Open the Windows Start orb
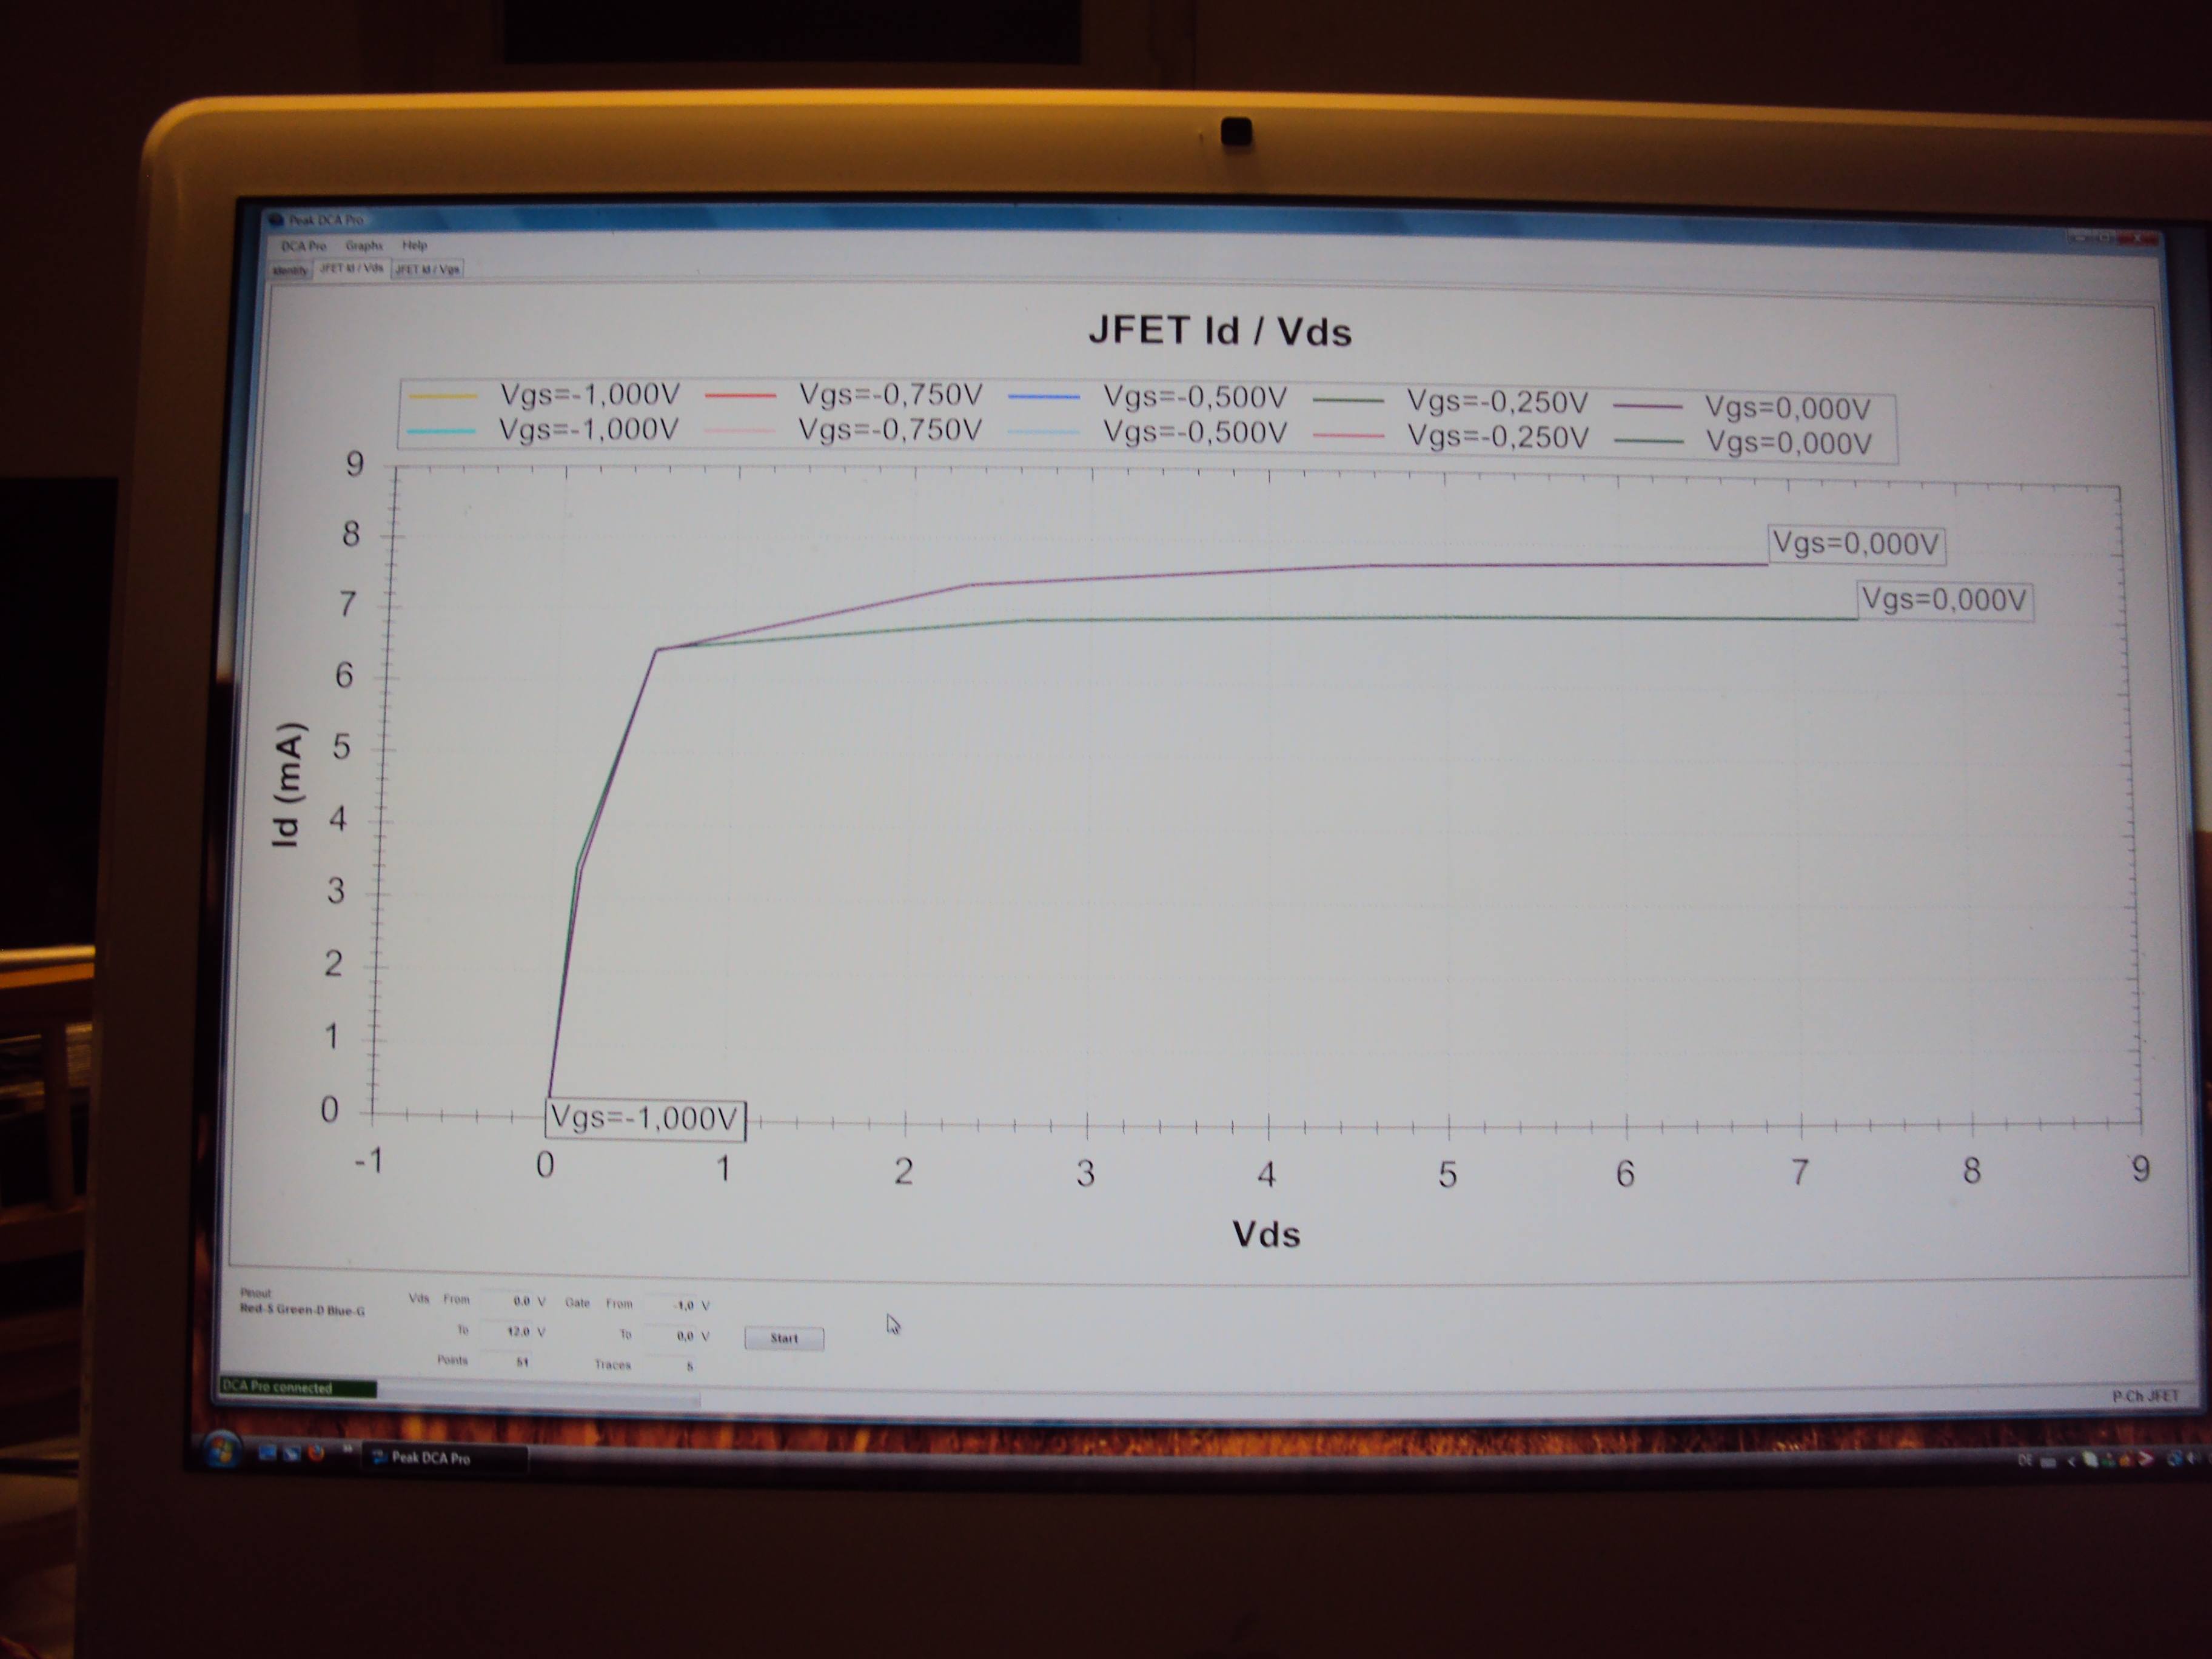The image size is (2212, 1659). coord(222,1450)
